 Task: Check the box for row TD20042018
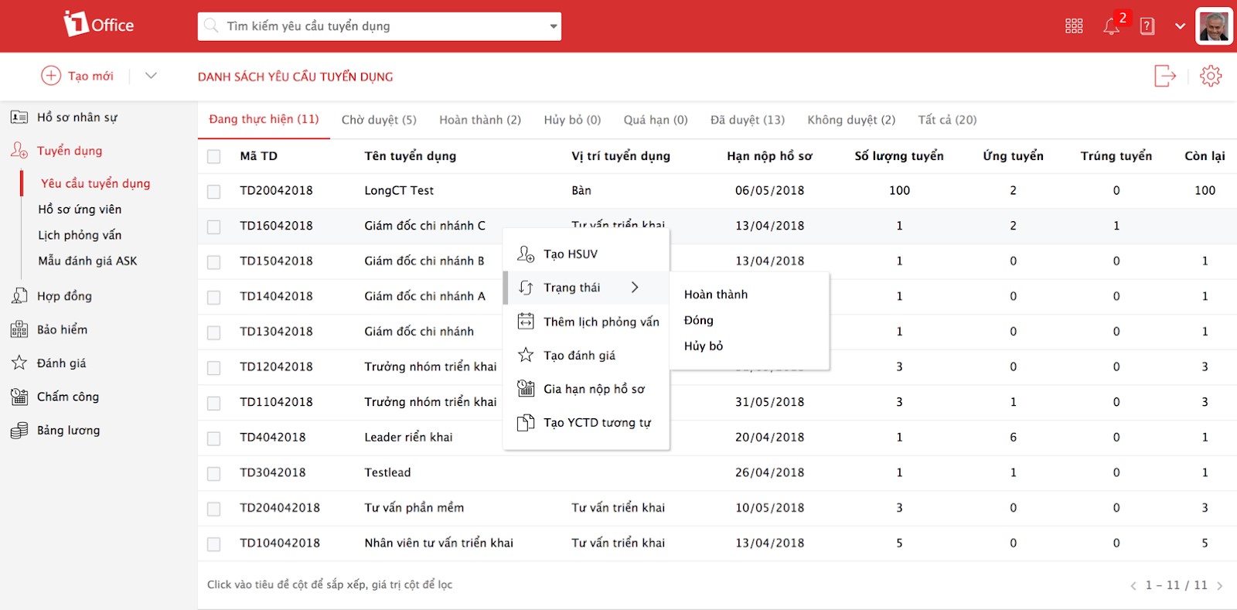[214, 192]
